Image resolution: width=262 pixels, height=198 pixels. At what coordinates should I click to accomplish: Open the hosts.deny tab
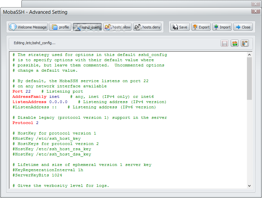pos(147,27)
